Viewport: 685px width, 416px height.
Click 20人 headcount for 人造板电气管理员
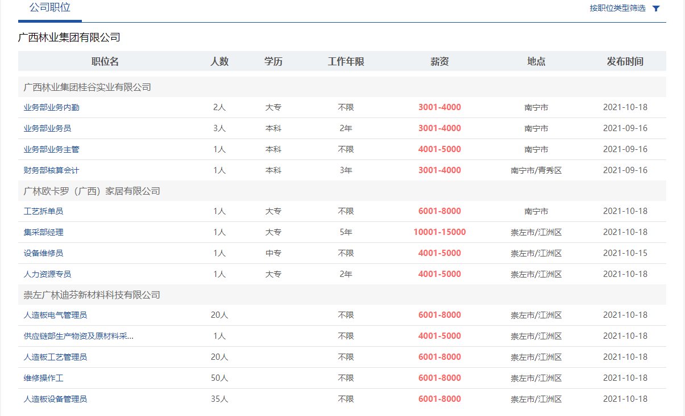[x=219, y=315]
